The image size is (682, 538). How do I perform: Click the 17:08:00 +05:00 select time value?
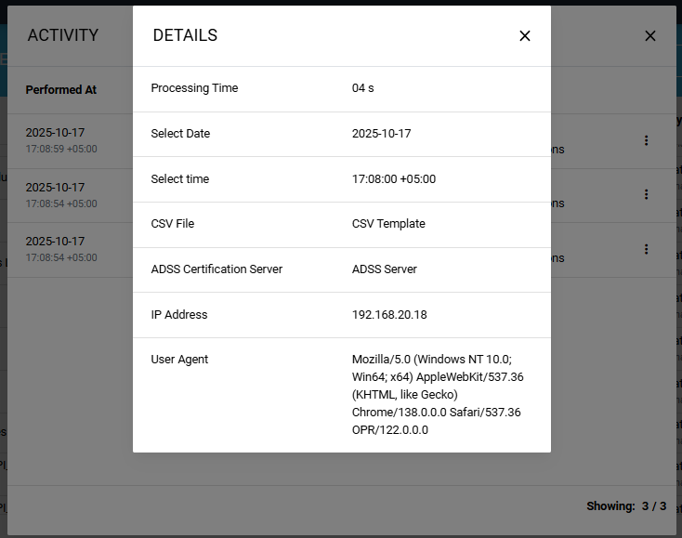393,179
